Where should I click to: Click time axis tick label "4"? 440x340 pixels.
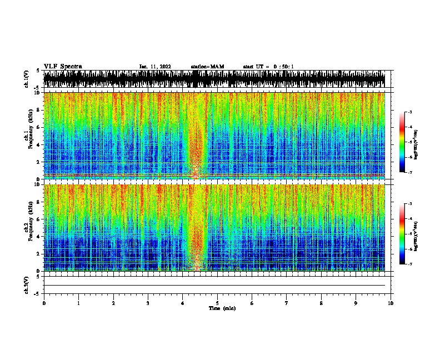click(183, 303)
